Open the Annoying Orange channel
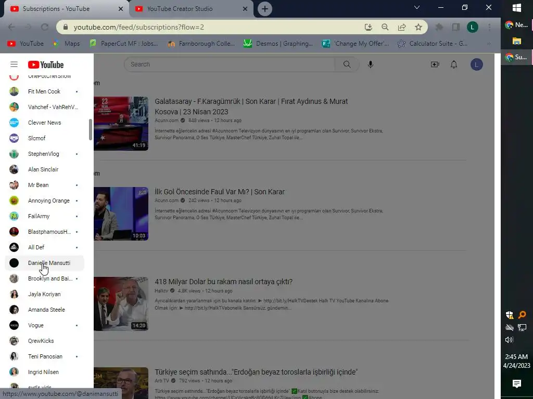The width and height of the screenshot is (533, 399). (44, 201)
